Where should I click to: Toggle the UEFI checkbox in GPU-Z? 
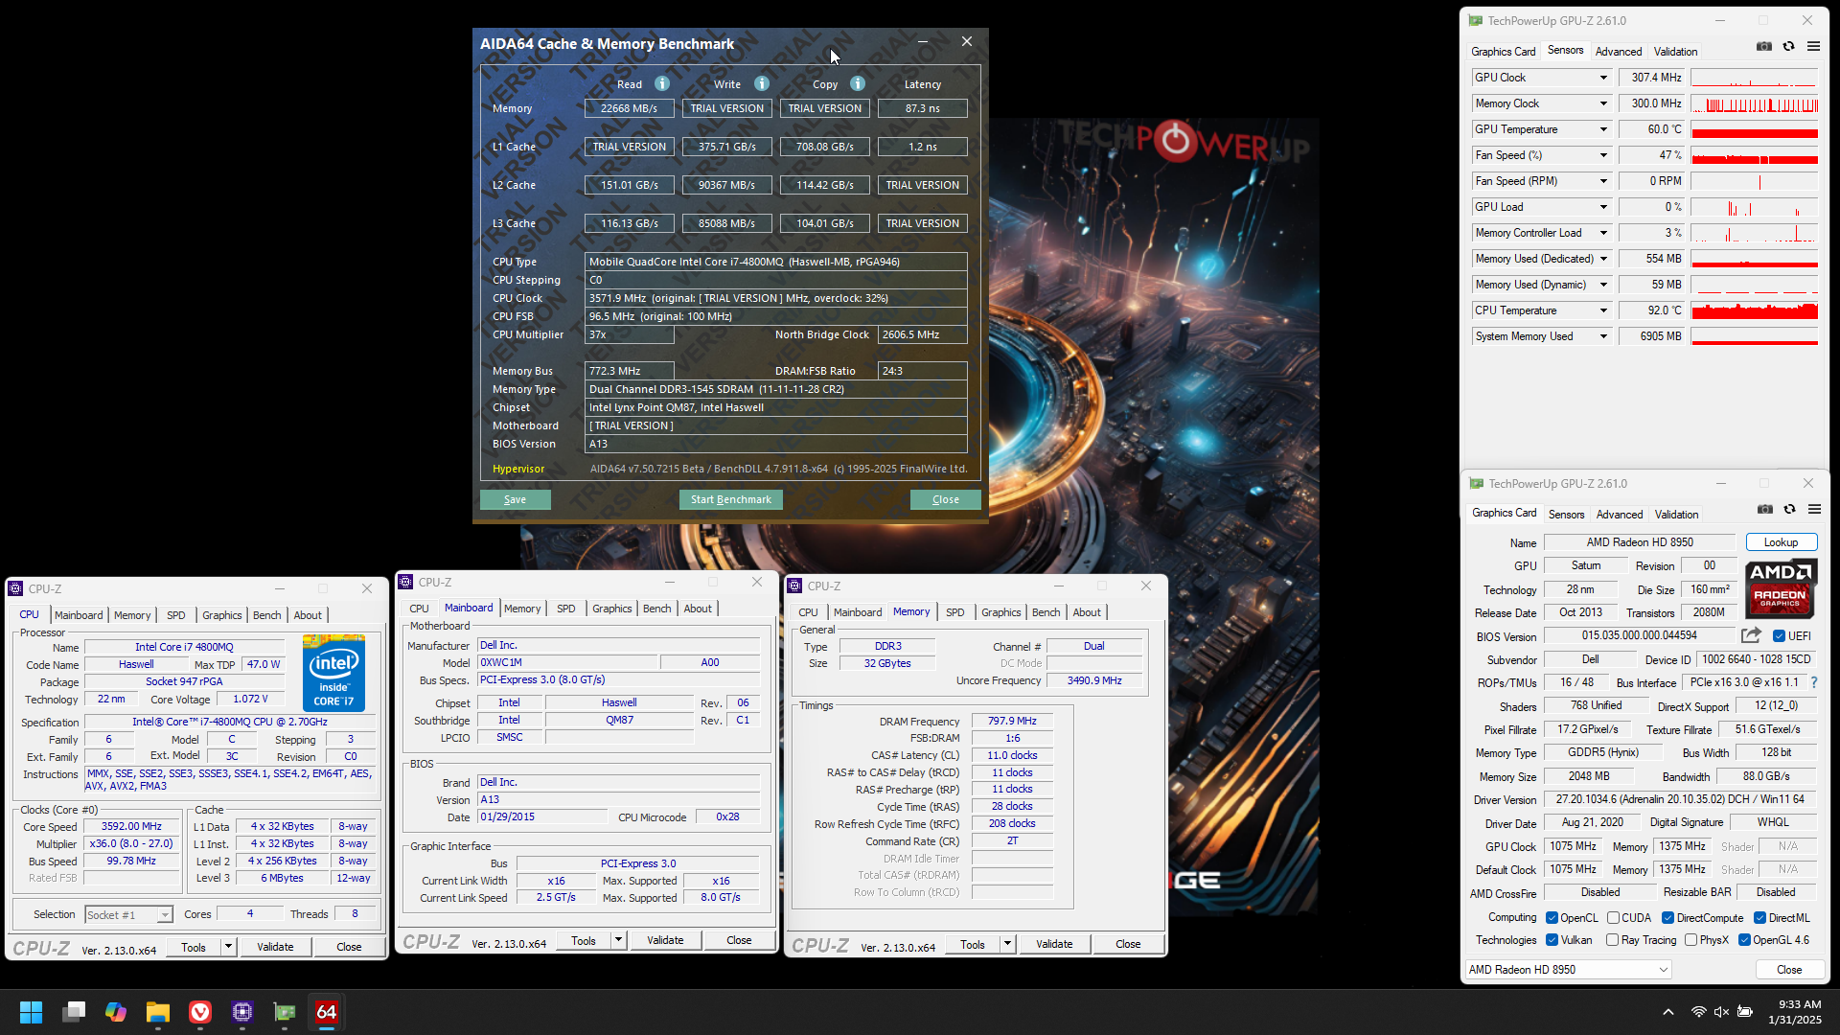(1779, 636)
